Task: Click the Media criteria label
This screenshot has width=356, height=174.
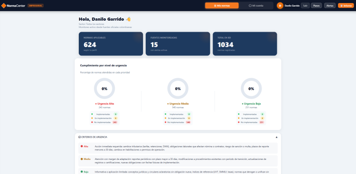Action: click(87, 159)
